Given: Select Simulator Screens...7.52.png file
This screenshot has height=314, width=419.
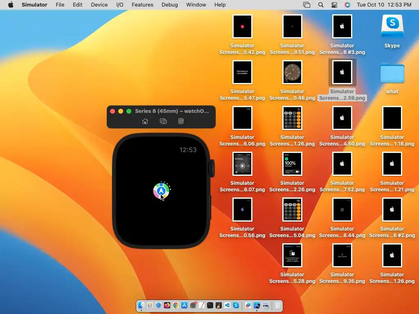Looking at the screenshot, I should [342, 164].
